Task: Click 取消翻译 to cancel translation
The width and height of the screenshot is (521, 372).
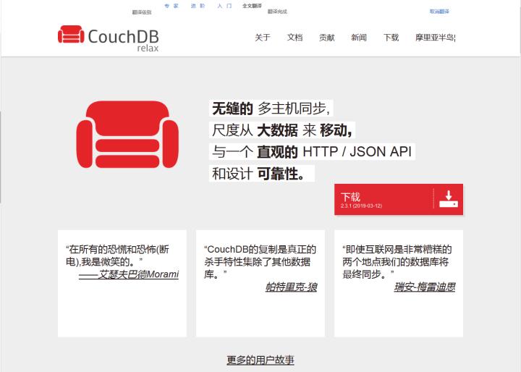Action: tap(439, 12)
